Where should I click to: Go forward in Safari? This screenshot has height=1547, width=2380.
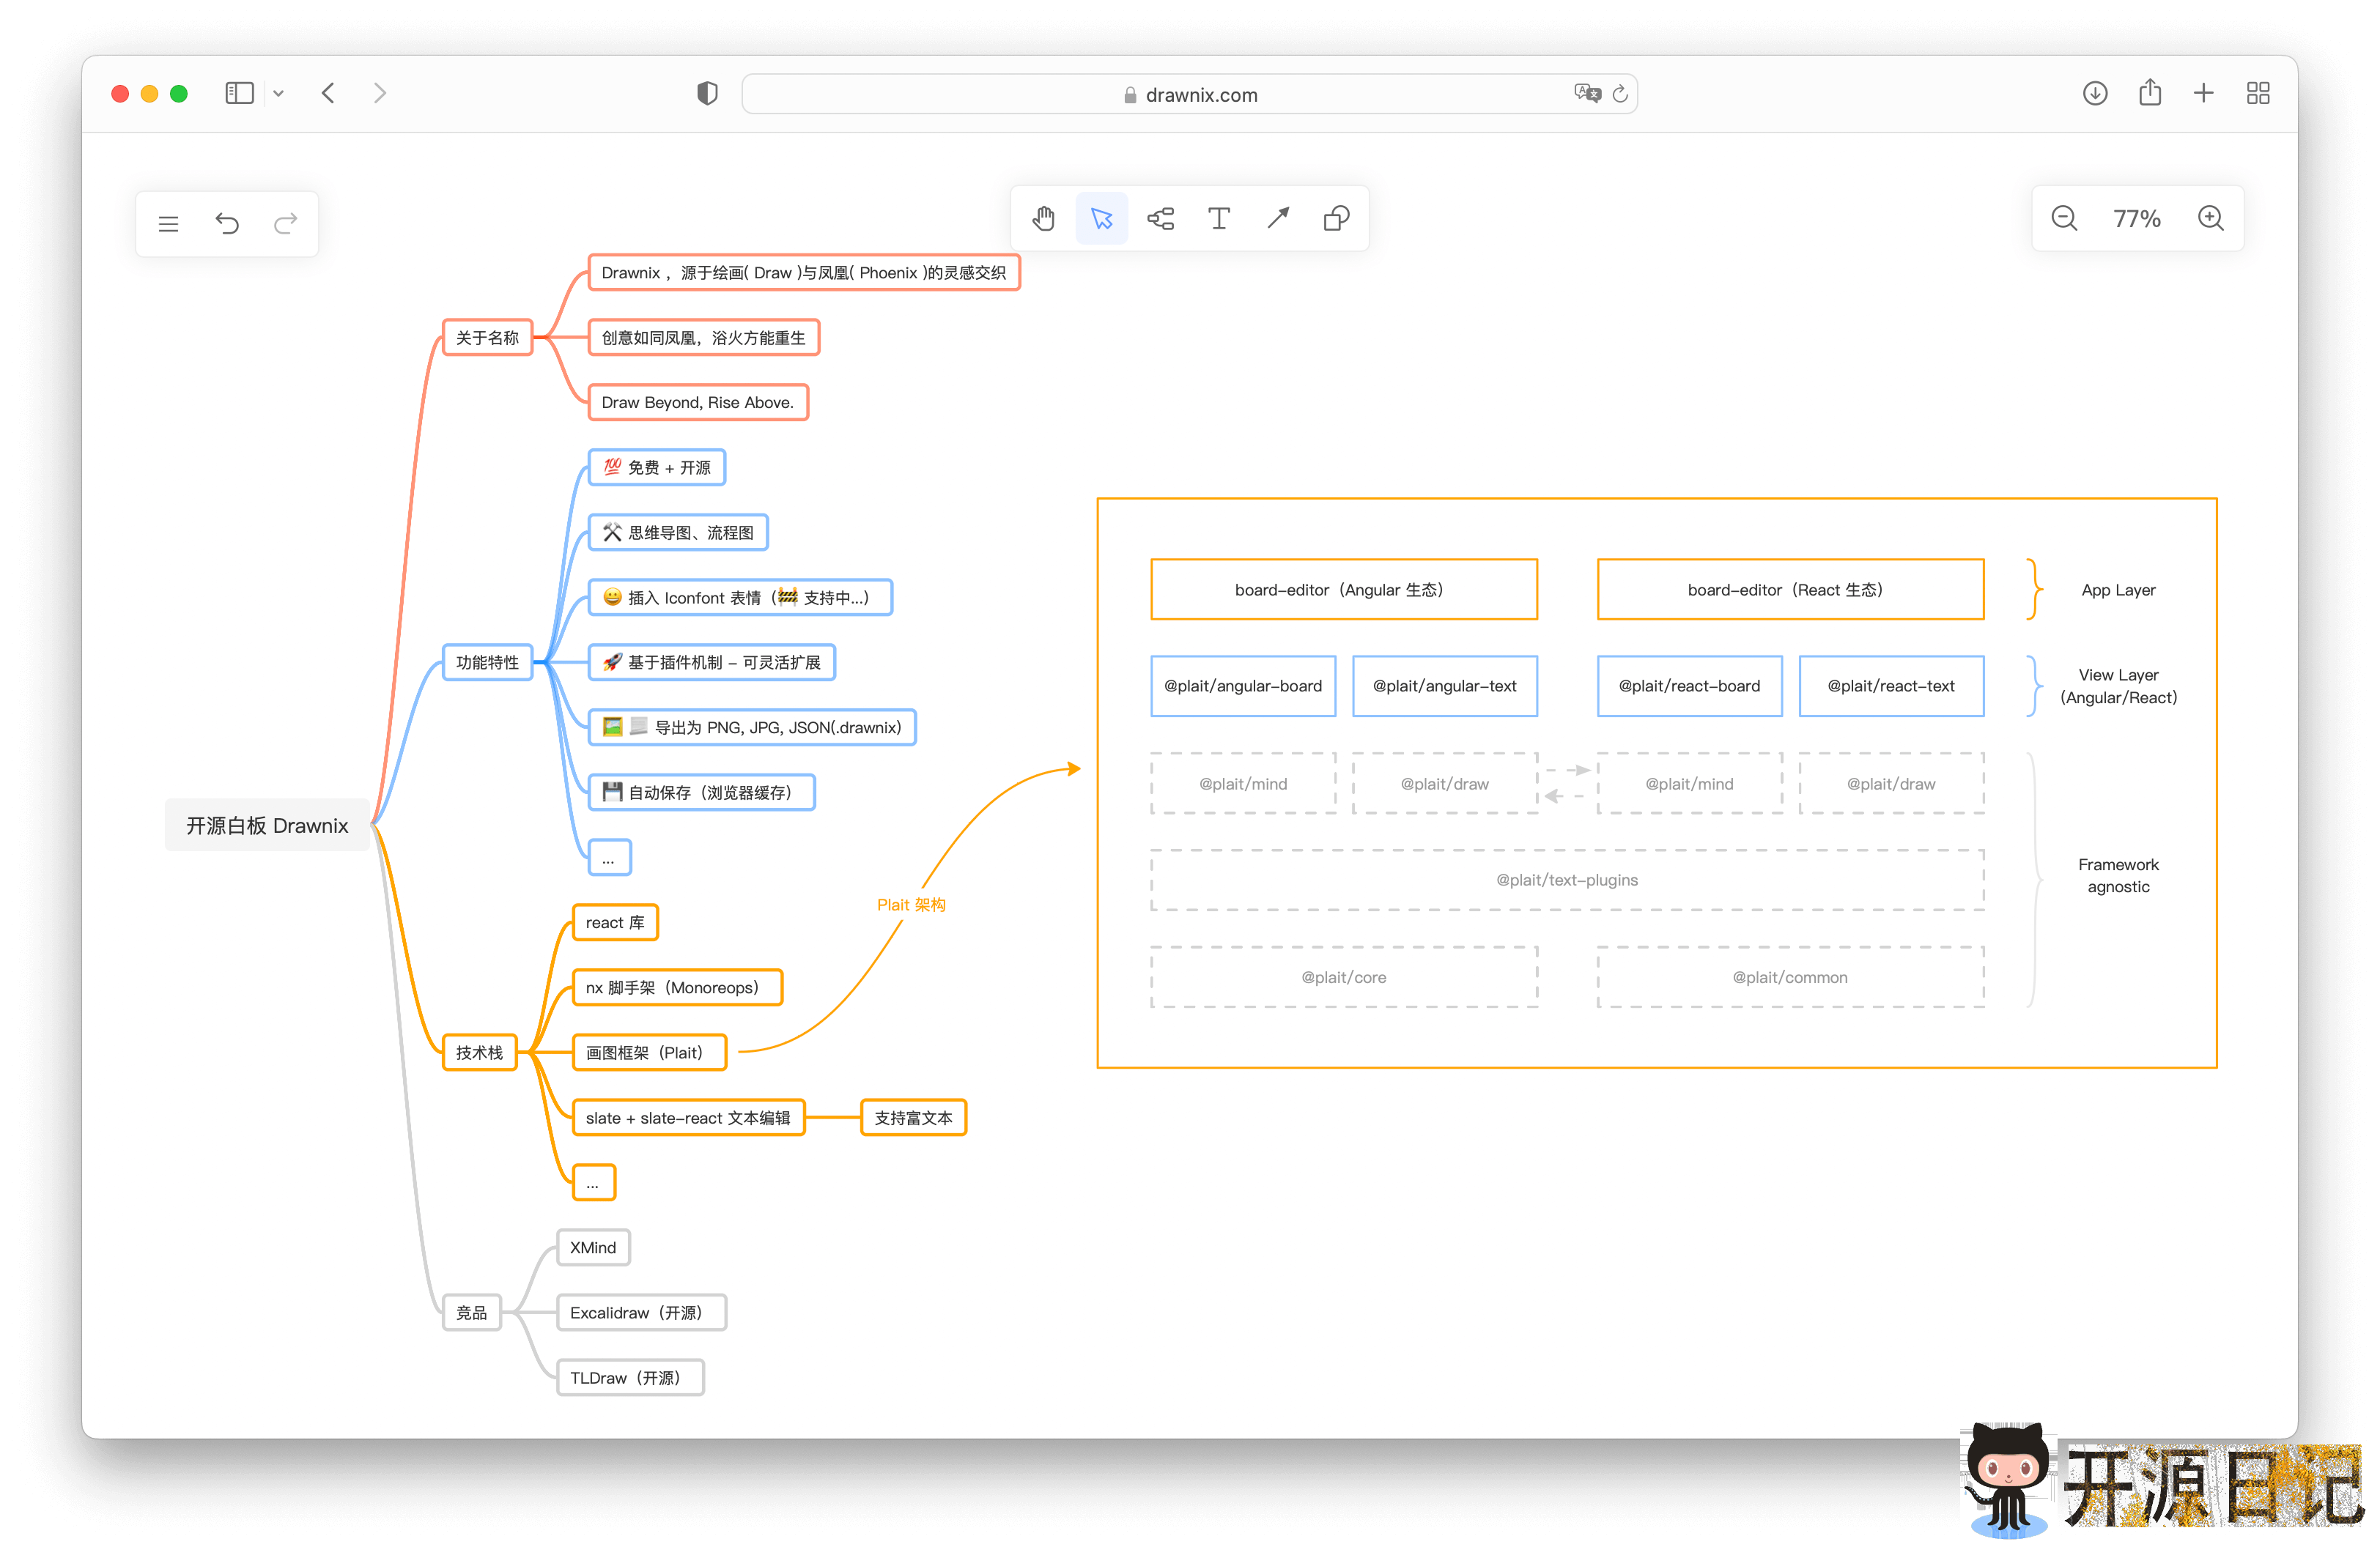click(380, 94)
